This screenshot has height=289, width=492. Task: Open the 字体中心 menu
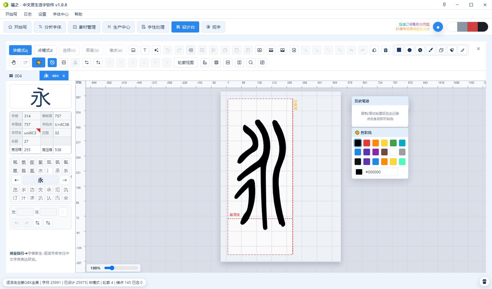click(x=60, y=14)
